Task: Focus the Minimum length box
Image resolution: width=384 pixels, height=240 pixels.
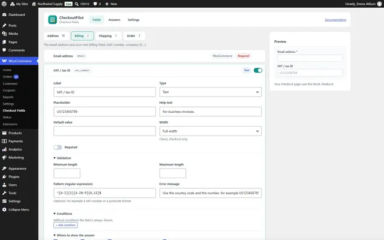Action: click(67, 173)
